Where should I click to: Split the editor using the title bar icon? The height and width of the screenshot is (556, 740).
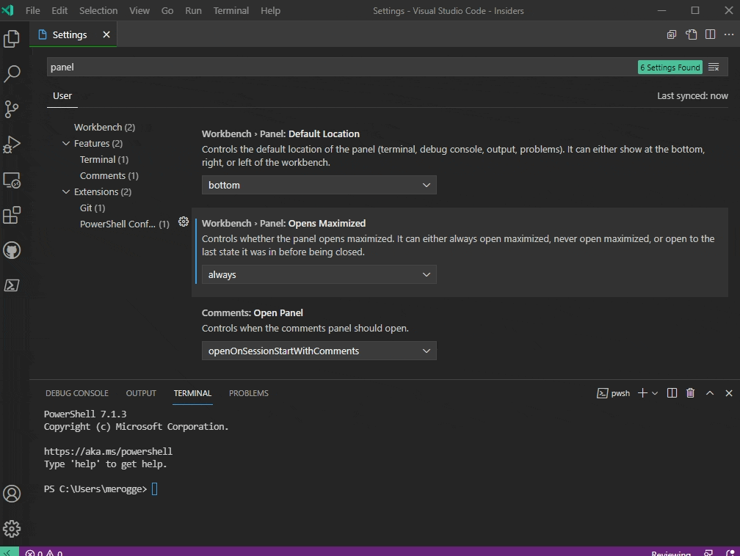(x=709, y=34)
